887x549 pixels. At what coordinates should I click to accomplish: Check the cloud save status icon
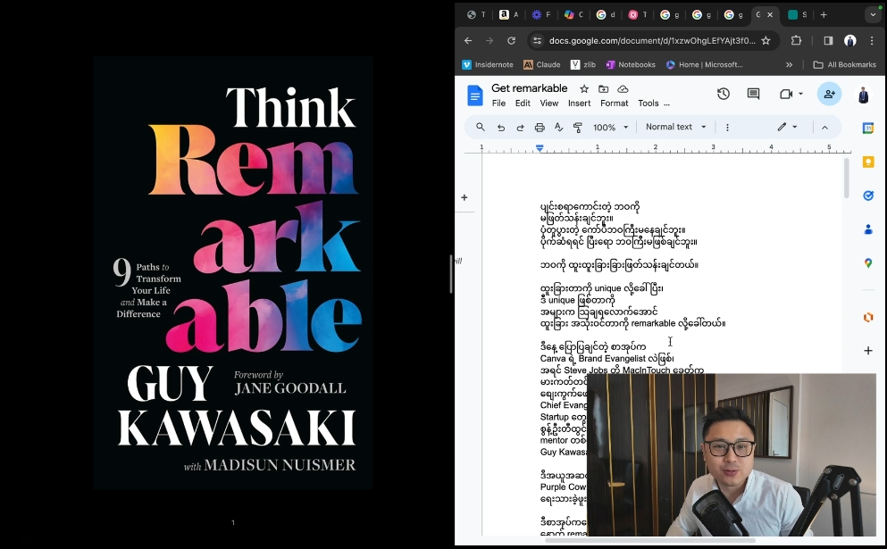623,88
